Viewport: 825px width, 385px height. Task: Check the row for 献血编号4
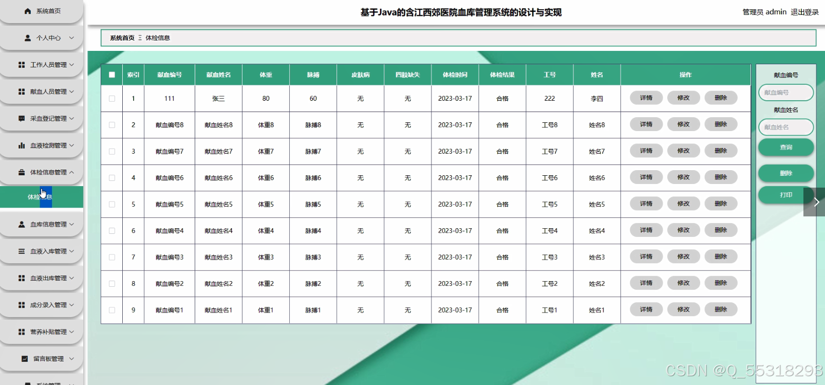pyautogui.click(x=112, y=231)
